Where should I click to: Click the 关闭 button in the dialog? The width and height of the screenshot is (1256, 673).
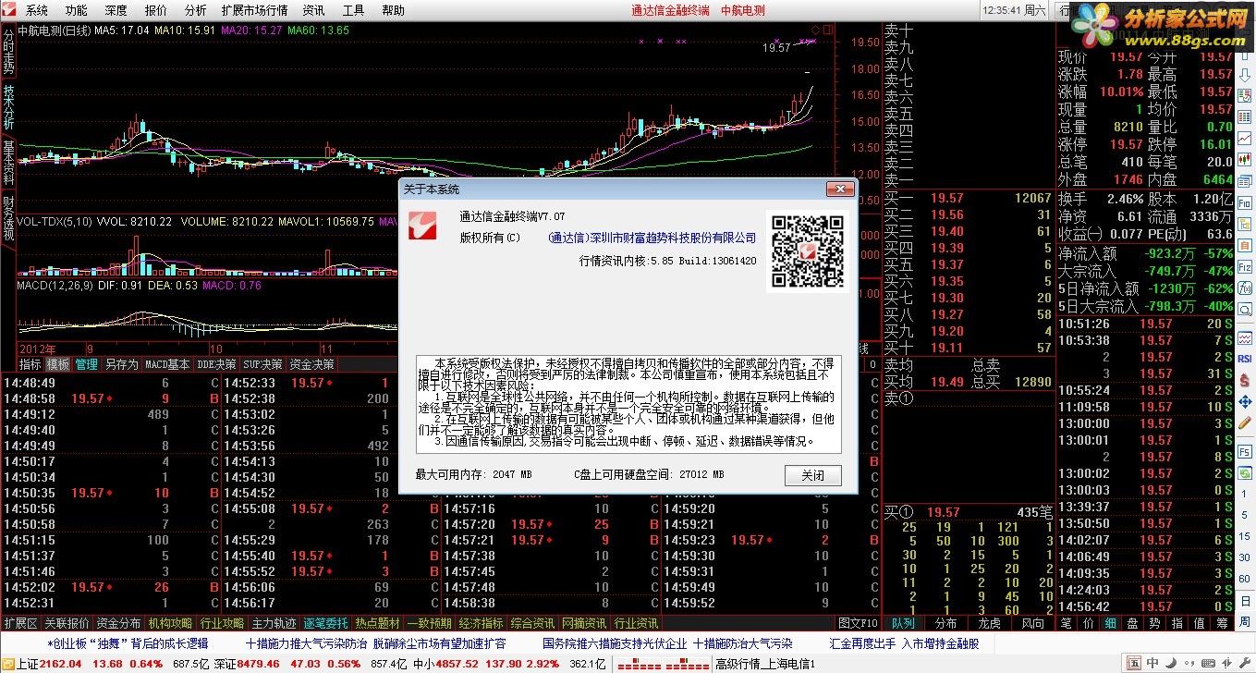813,475
